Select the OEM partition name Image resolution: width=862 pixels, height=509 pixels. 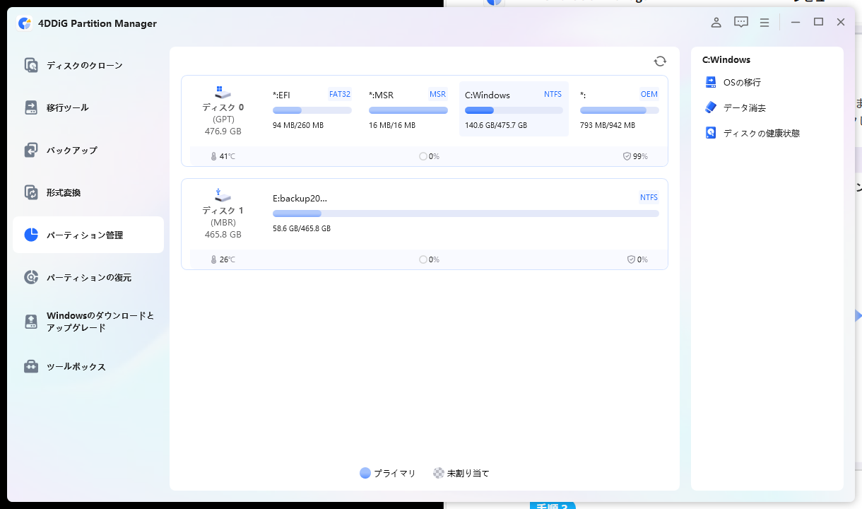coord(583,95)
